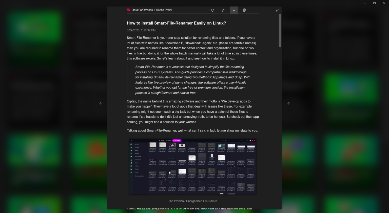Image resolution: width=389 pixels, height=213 pixels.
Task: Go to the next article with right arrow
Action: pyautogui.click(x=288, y=103)
